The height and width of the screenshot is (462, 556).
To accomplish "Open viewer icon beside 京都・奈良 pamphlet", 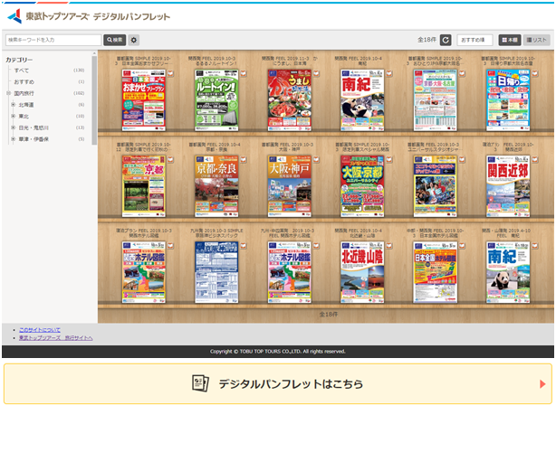I will click(244, 160).
